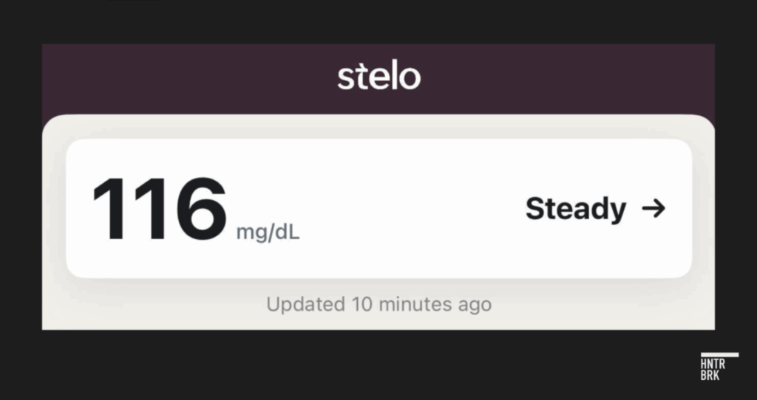Tap the stelo logo in header
The height and width of the screenshot is (400, 757).
tap(379, 76)
